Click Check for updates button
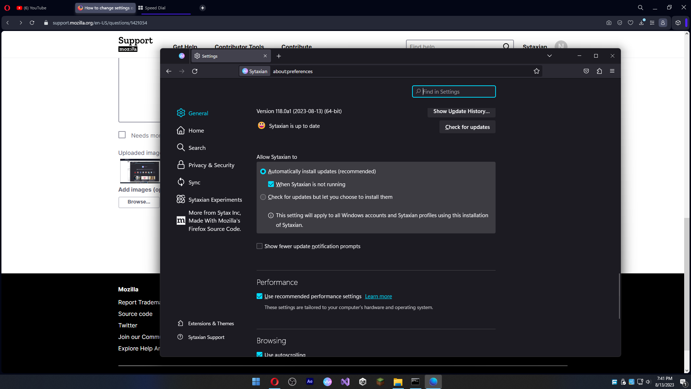Image resolution: width=691 pixels, height=389 pixels. pyautogui.click(x=467, y=127)
